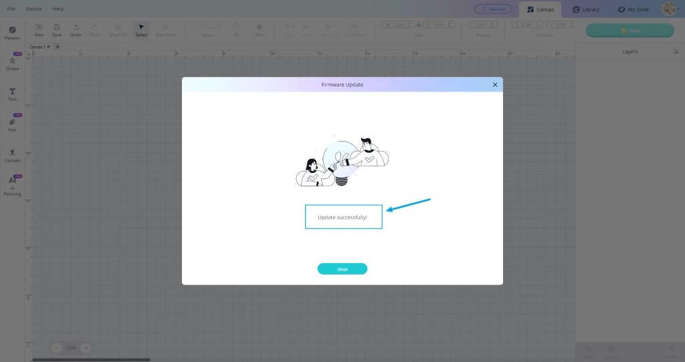Activate the Select arrow tool
This screenshot has height=362, width=685.
141,30
